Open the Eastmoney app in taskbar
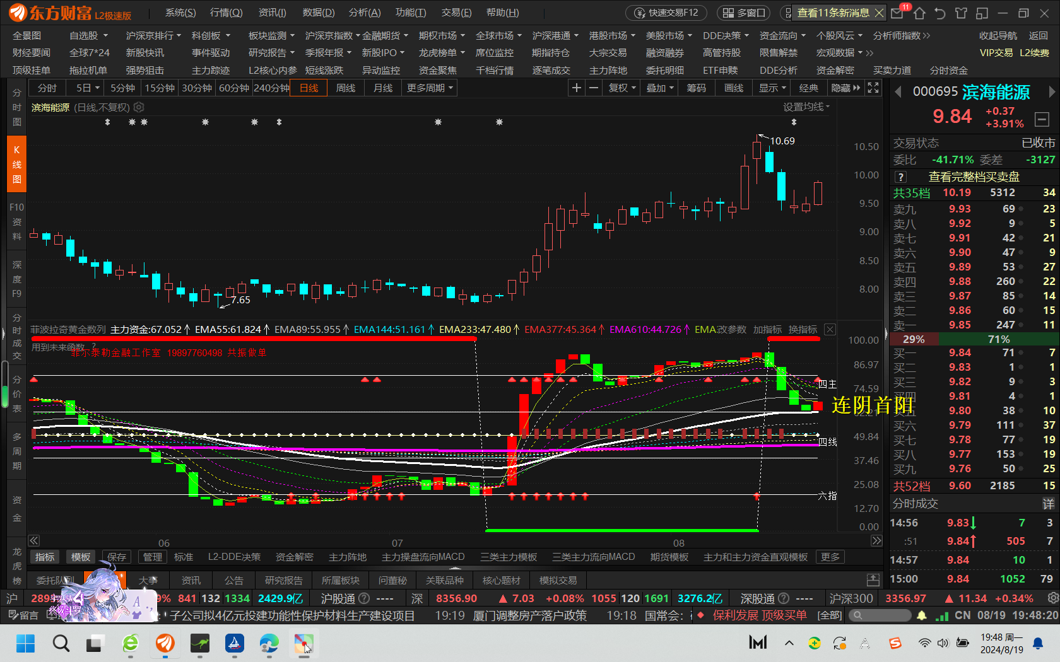This screenshot has height=662, width=1060. 165,644
